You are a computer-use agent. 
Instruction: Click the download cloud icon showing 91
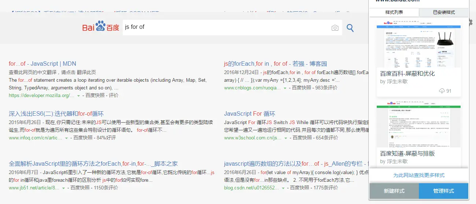coord(441,91)
